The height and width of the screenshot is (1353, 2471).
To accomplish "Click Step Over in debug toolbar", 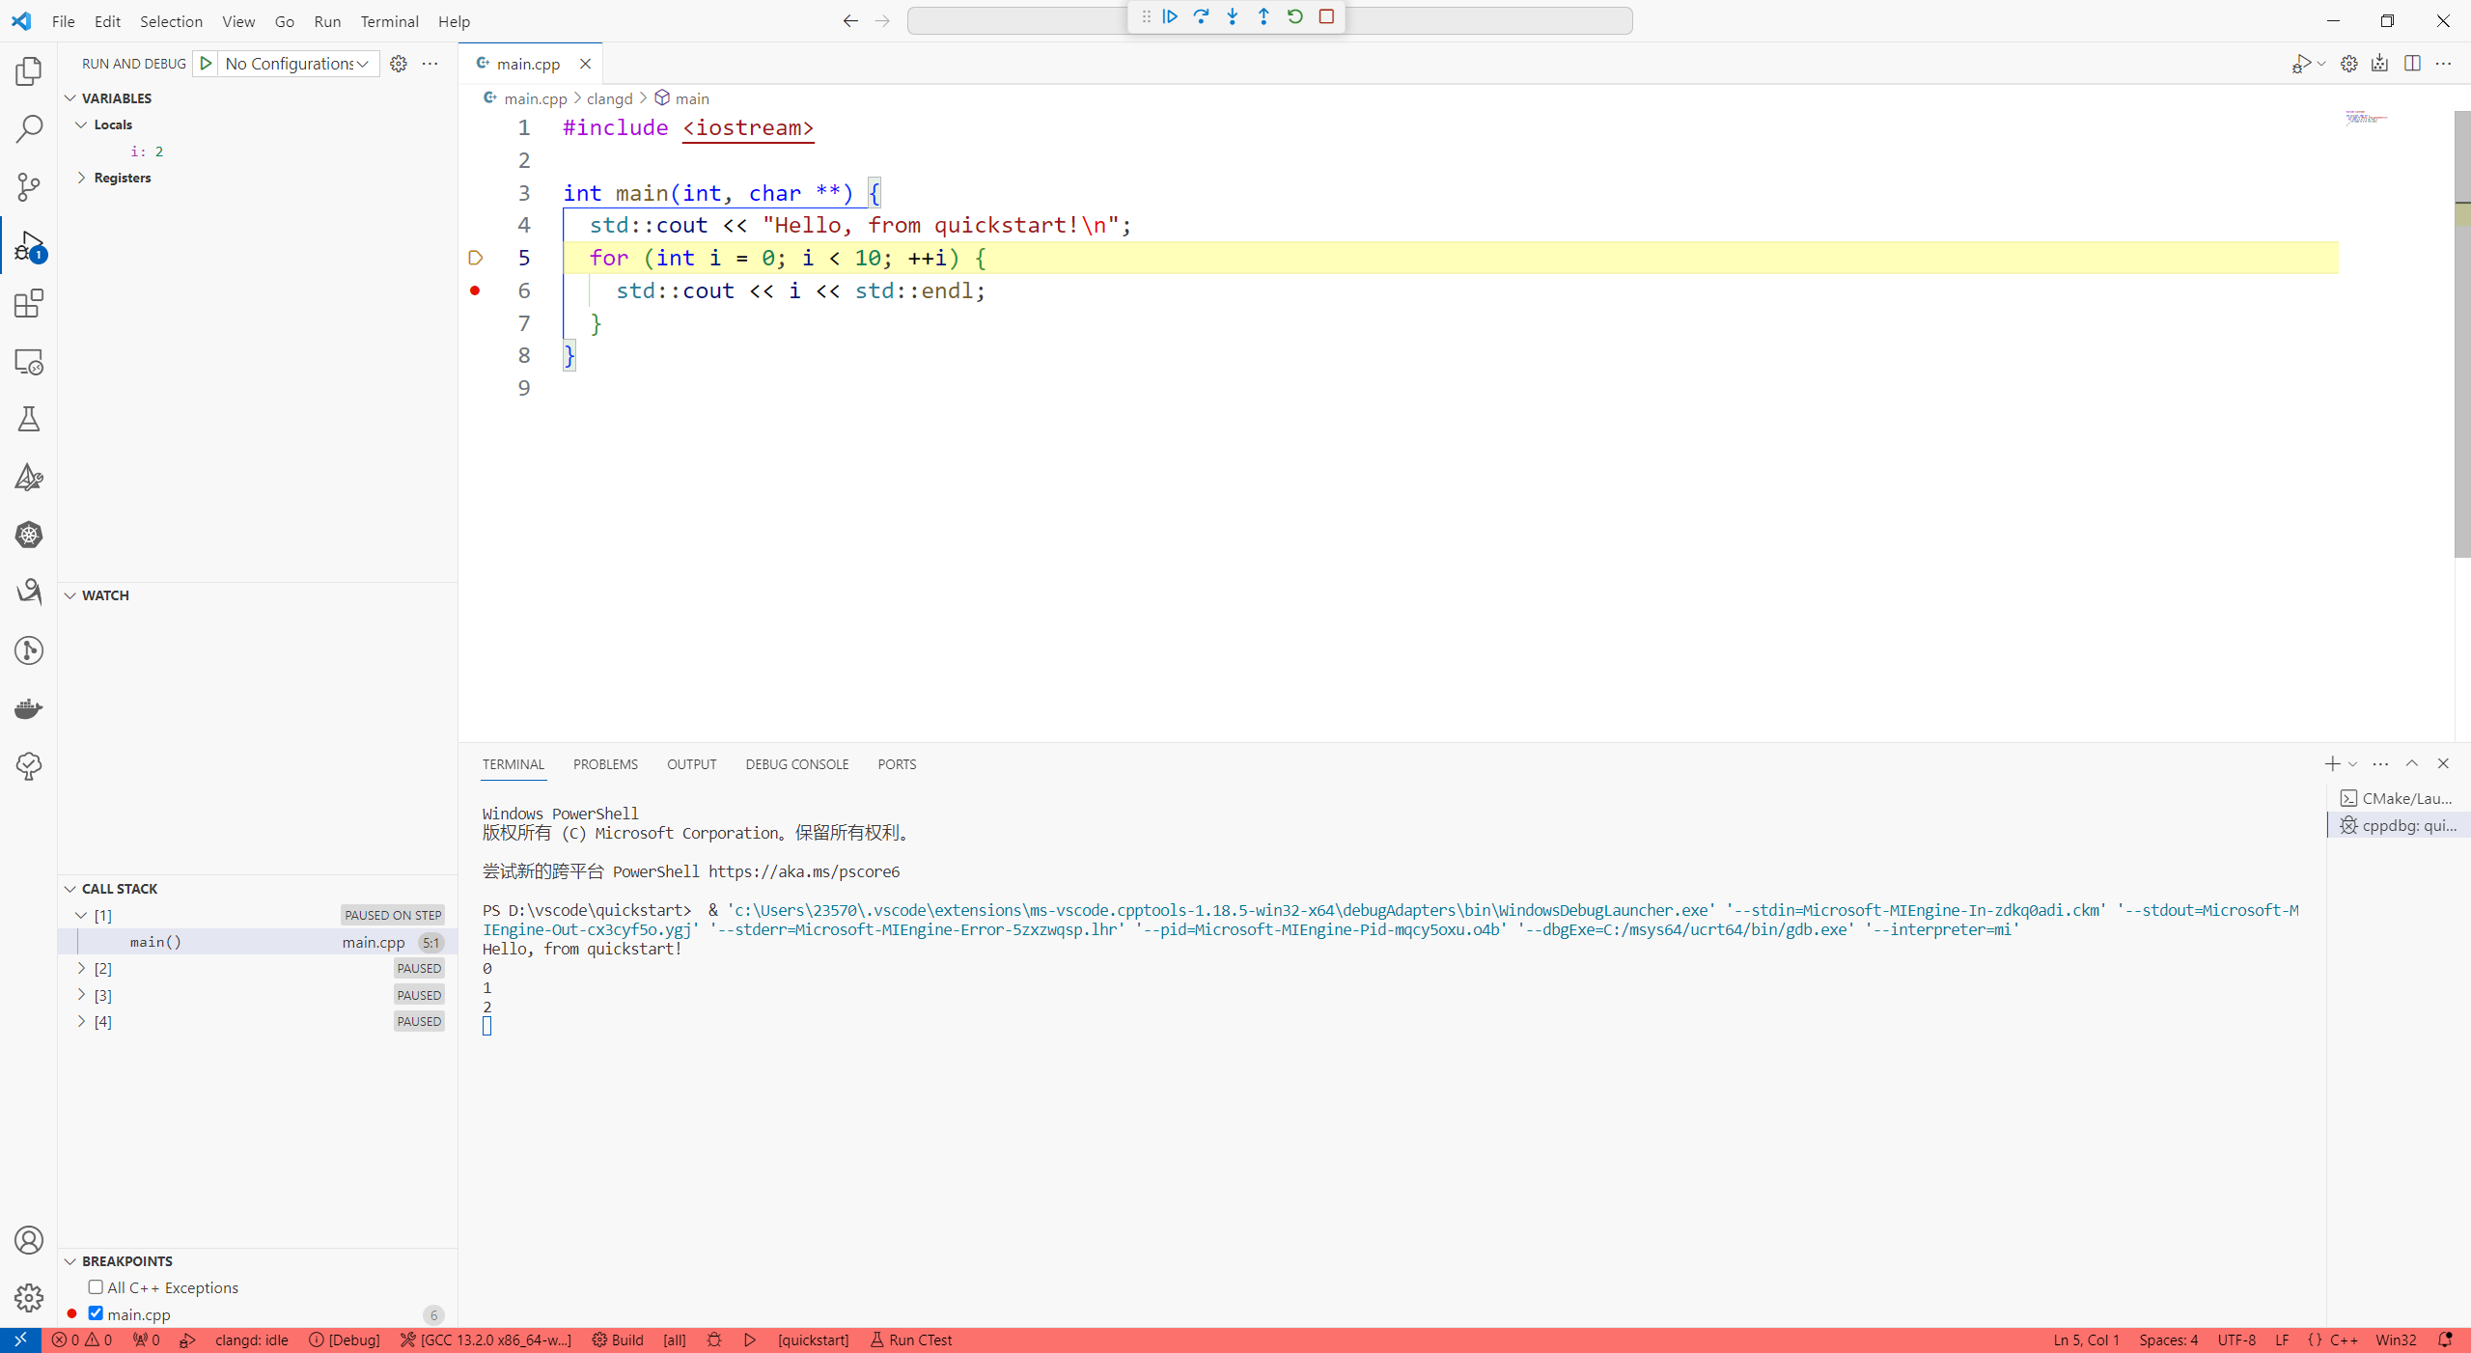I will 1201,16.
